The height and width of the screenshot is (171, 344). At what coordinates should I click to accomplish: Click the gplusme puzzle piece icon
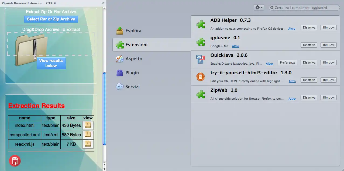coord(201,42)
